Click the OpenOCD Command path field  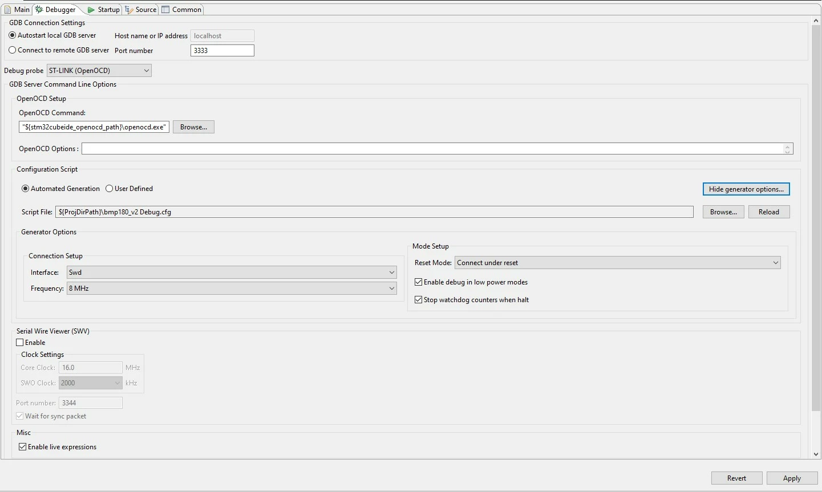[94, 127]
